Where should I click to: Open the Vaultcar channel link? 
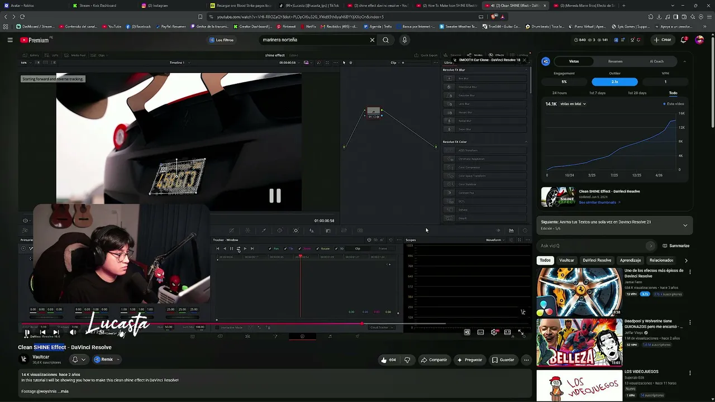click(41, 357)
